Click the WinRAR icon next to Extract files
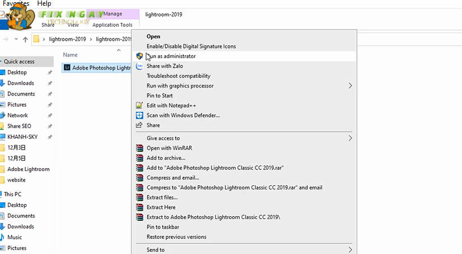The width and height of the screenshot is (462, 254). [x=140, y=198]
